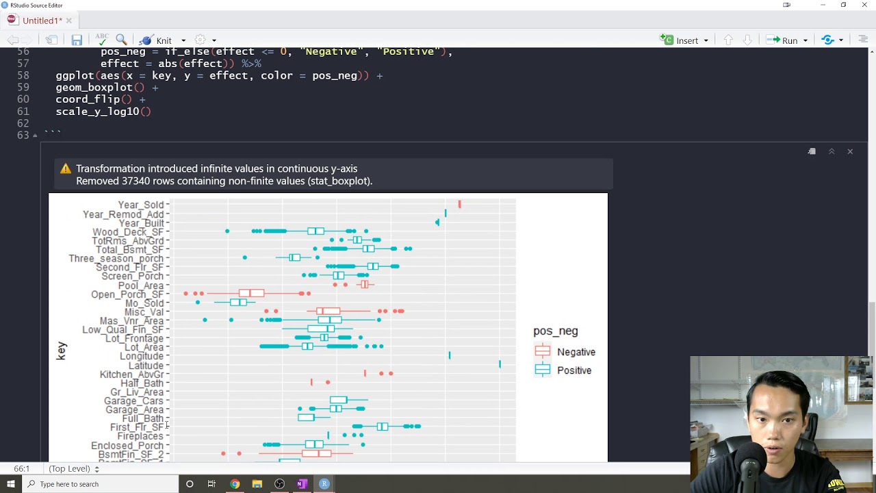Click the Enclosed_Porch axis label
Image resolution: width=876 pixels, height=493 pixels.
pyautogui.click(x=127, y=446)
